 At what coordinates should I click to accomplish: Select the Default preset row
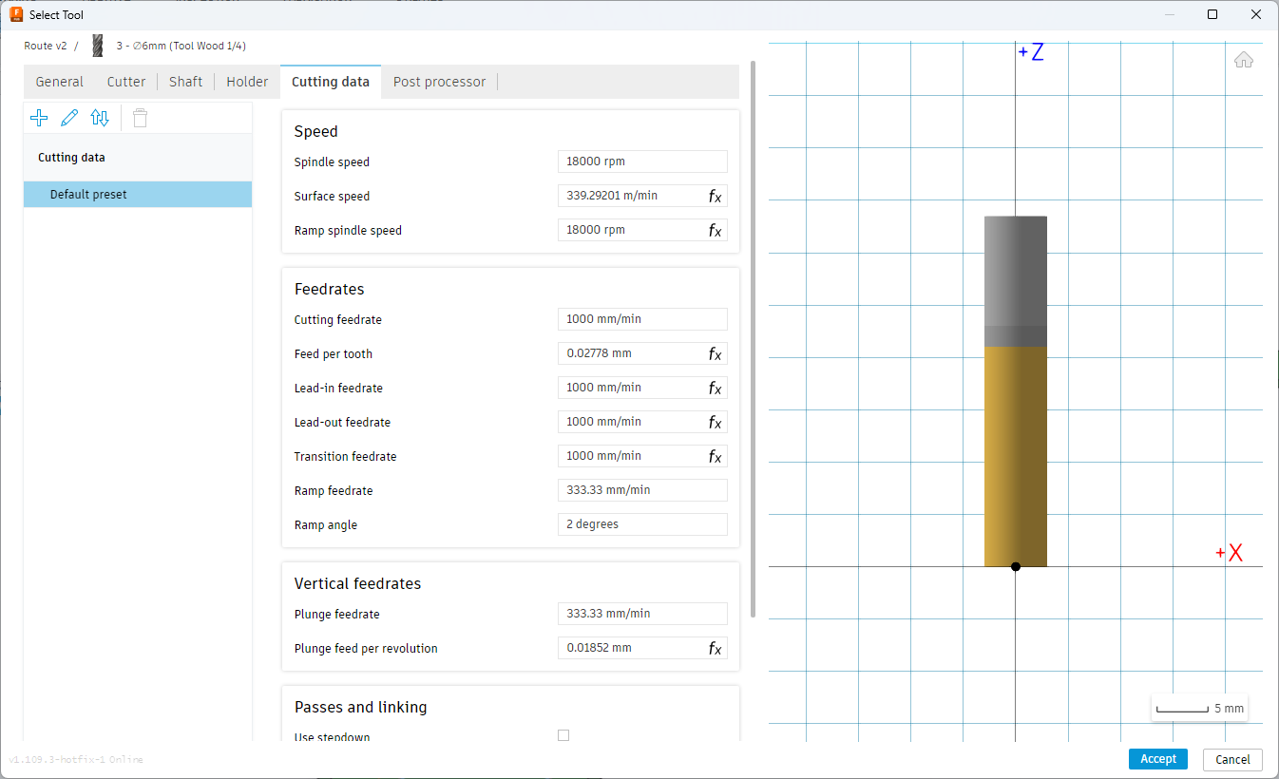138,195
